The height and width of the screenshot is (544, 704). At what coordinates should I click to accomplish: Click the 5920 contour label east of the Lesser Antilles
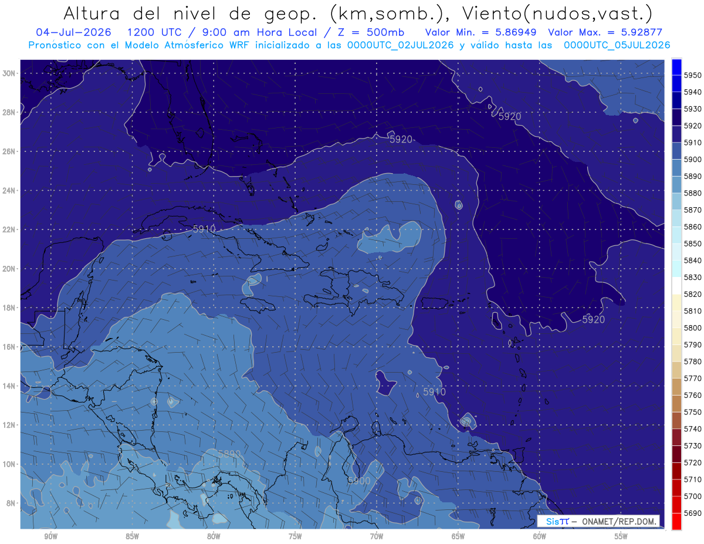click(593, 319)
